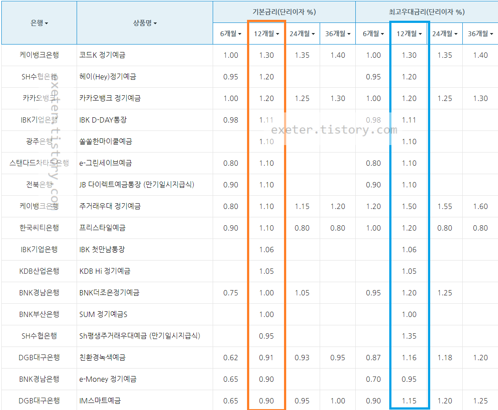Sort by 기본금리 12개월 header

266,34
